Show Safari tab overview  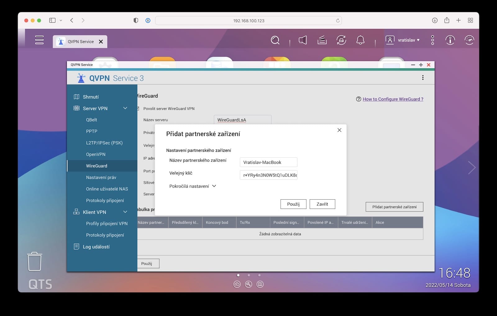click(x=470, y=20)
